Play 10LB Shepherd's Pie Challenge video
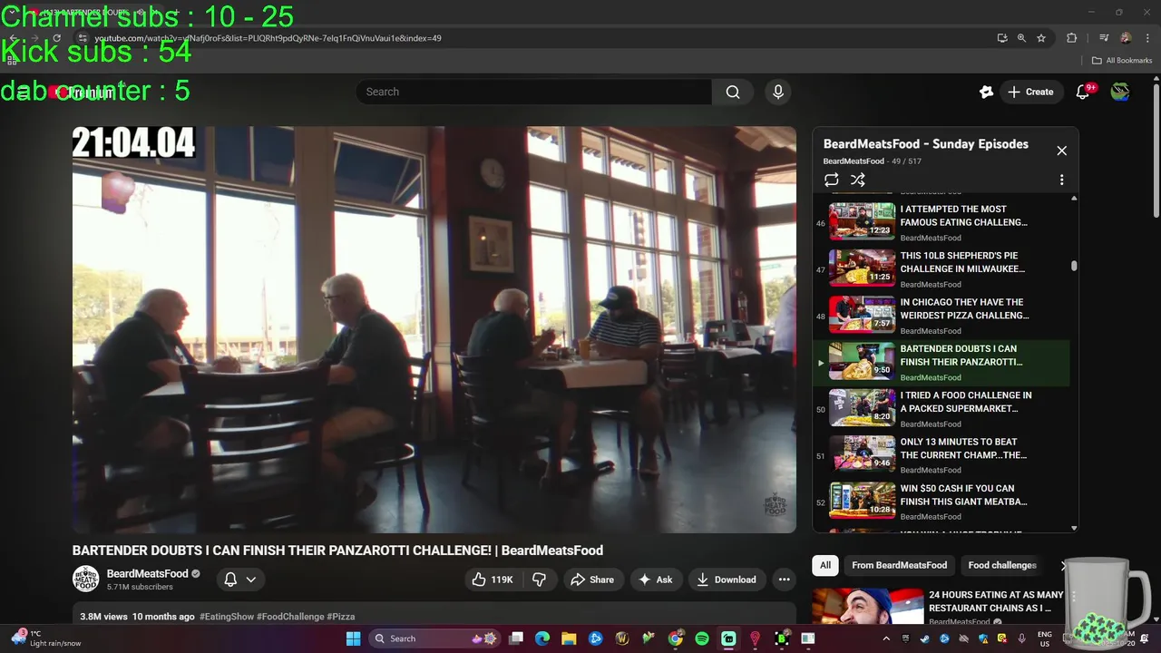The height and width of the screenshot is (653, 1161). pyautogui.click(x=940, y=268)
